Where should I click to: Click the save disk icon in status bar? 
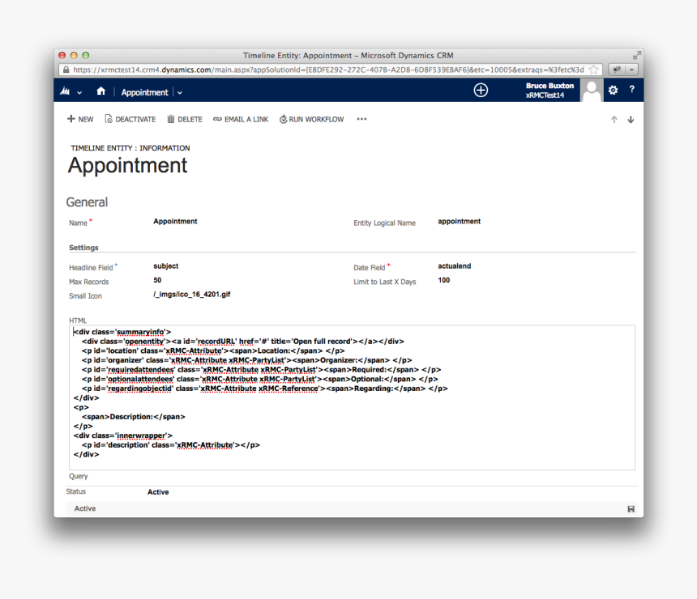pos(631,508)
